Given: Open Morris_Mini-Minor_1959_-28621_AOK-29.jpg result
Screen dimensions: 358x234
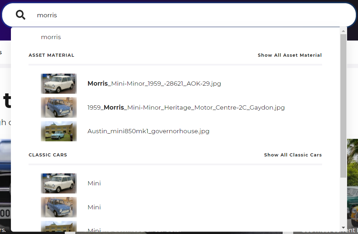Looking at the screenshot, I should (x=154, y=84).
